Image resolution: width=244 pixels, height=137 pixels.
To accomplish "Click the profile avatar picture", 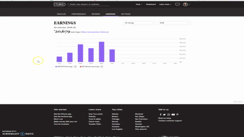I will (x=185, y=4).
